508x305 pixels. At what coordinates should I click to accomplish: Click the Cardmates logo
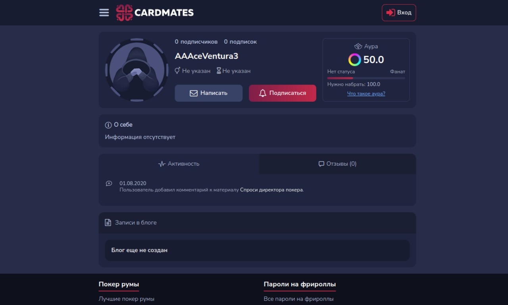[155, 13]
